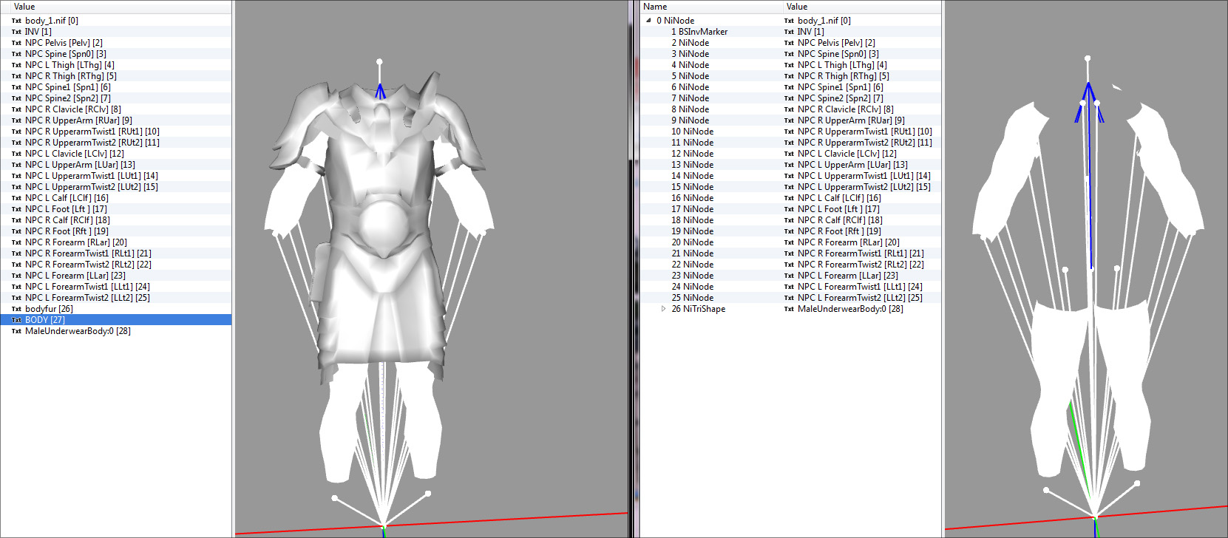Expand the 26 NiTriShape node
Viewport: 1228px width, 538px height.
[x=663, y=309]
